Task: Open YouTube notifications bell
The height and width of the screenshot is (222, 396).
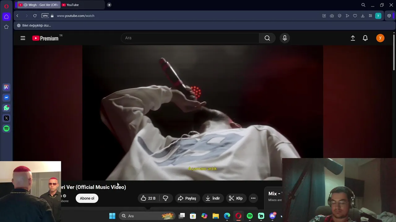Action: tap(365, 38)
